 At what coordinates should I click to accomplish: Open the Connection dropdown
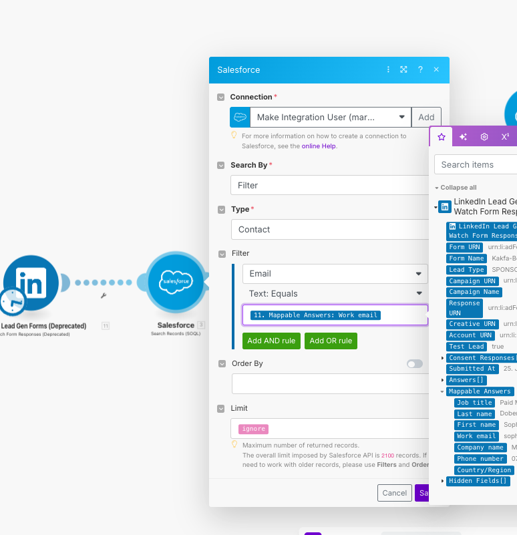[331, 117]
